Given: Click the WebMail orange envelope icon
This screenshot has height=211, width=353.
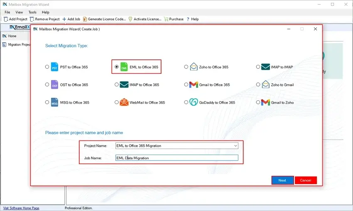Looking at the screenshot, I should click(x=124, y=102).
